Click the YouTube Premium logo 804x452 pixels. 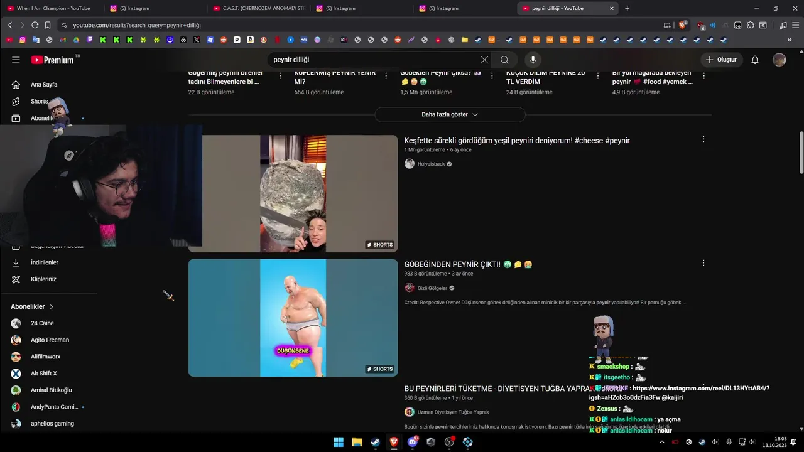coord(53,60)
